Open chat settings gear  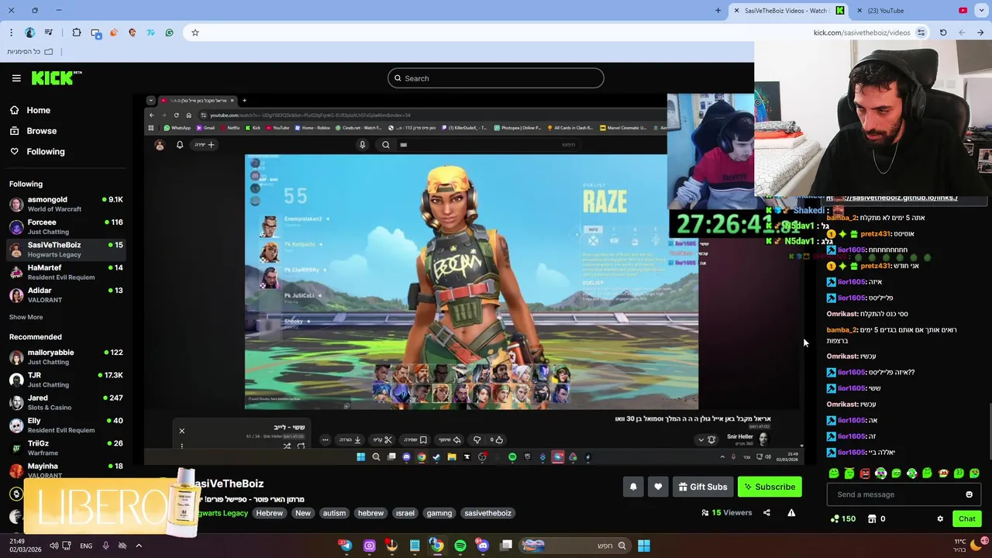tap(940, 519)
